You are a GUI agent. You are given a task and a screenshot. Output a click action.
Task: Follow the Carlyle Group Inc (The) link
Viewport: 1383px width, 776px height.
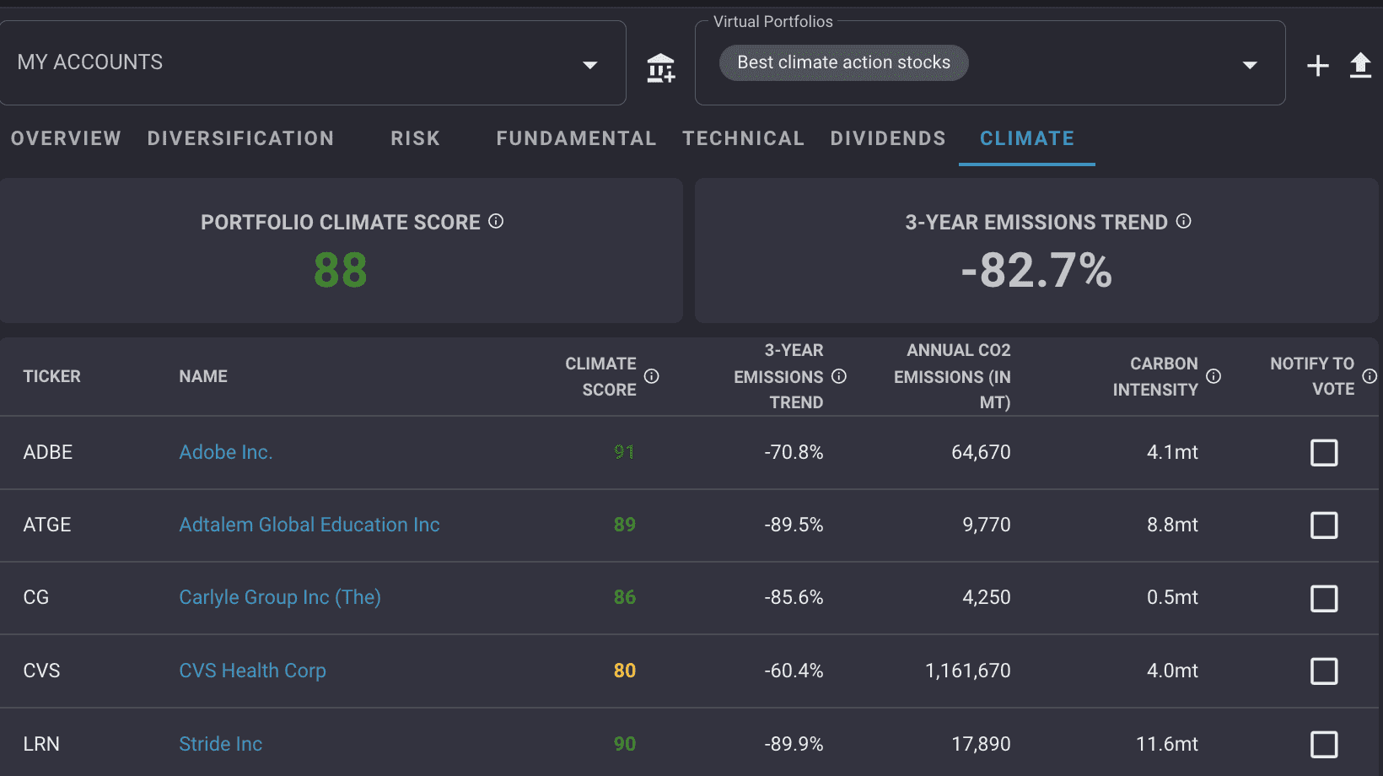(x=280, y=597)
